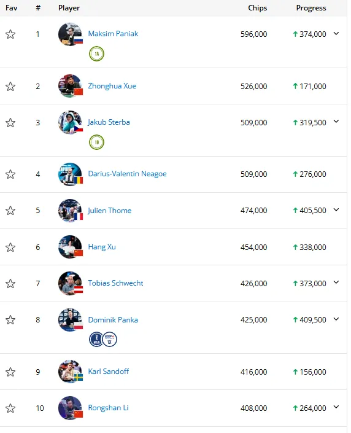
Task: Sort by the Progress column header
Action: tap(311, 8)
